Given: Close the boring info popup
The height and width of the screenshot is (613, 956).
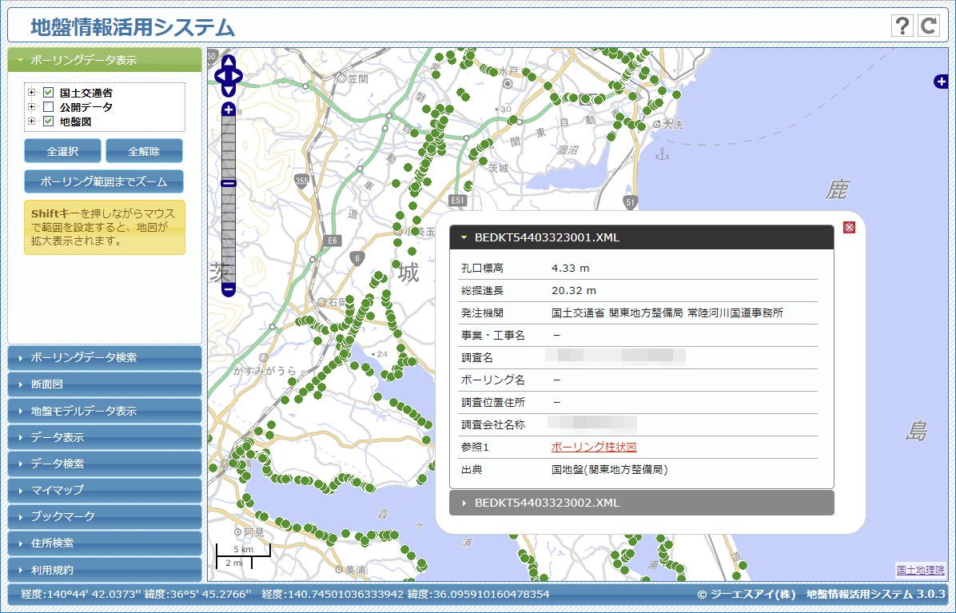Looking at the screenshot, I should (849, 227).
